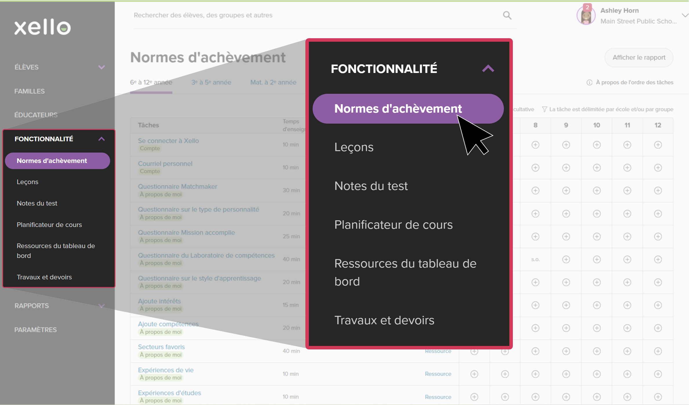Click the Afficher le rapport button
Image resolution: width=689 pixels, height=405 pixels.
point(639,58)
